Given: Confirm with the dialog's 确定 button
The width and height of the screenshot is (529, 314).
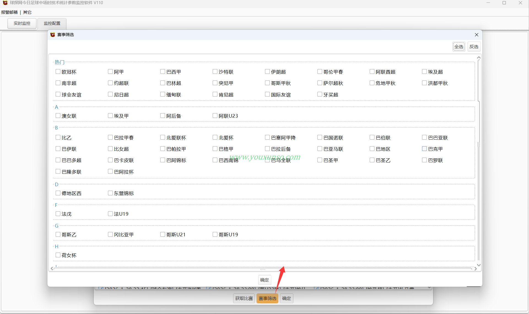Looking at the screenshot, I should pos(264,280).
